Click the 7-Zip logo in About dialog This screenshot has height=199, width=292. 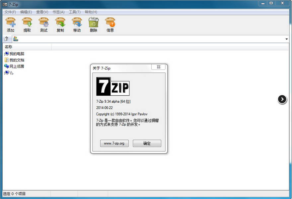(113, 86)
